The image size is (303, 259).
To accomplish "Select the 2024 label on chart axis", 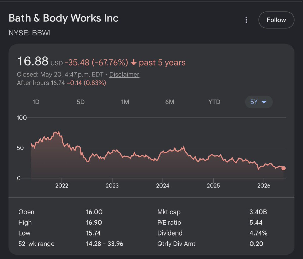I will pos(163,186).
